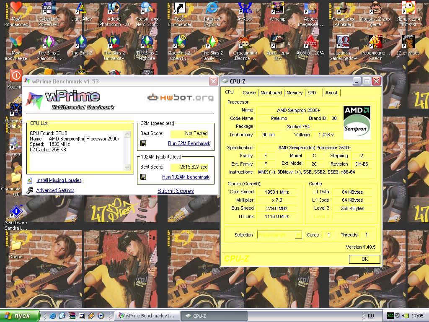
Task: Click Submit Scores link in wPrime
Action: 176,191
